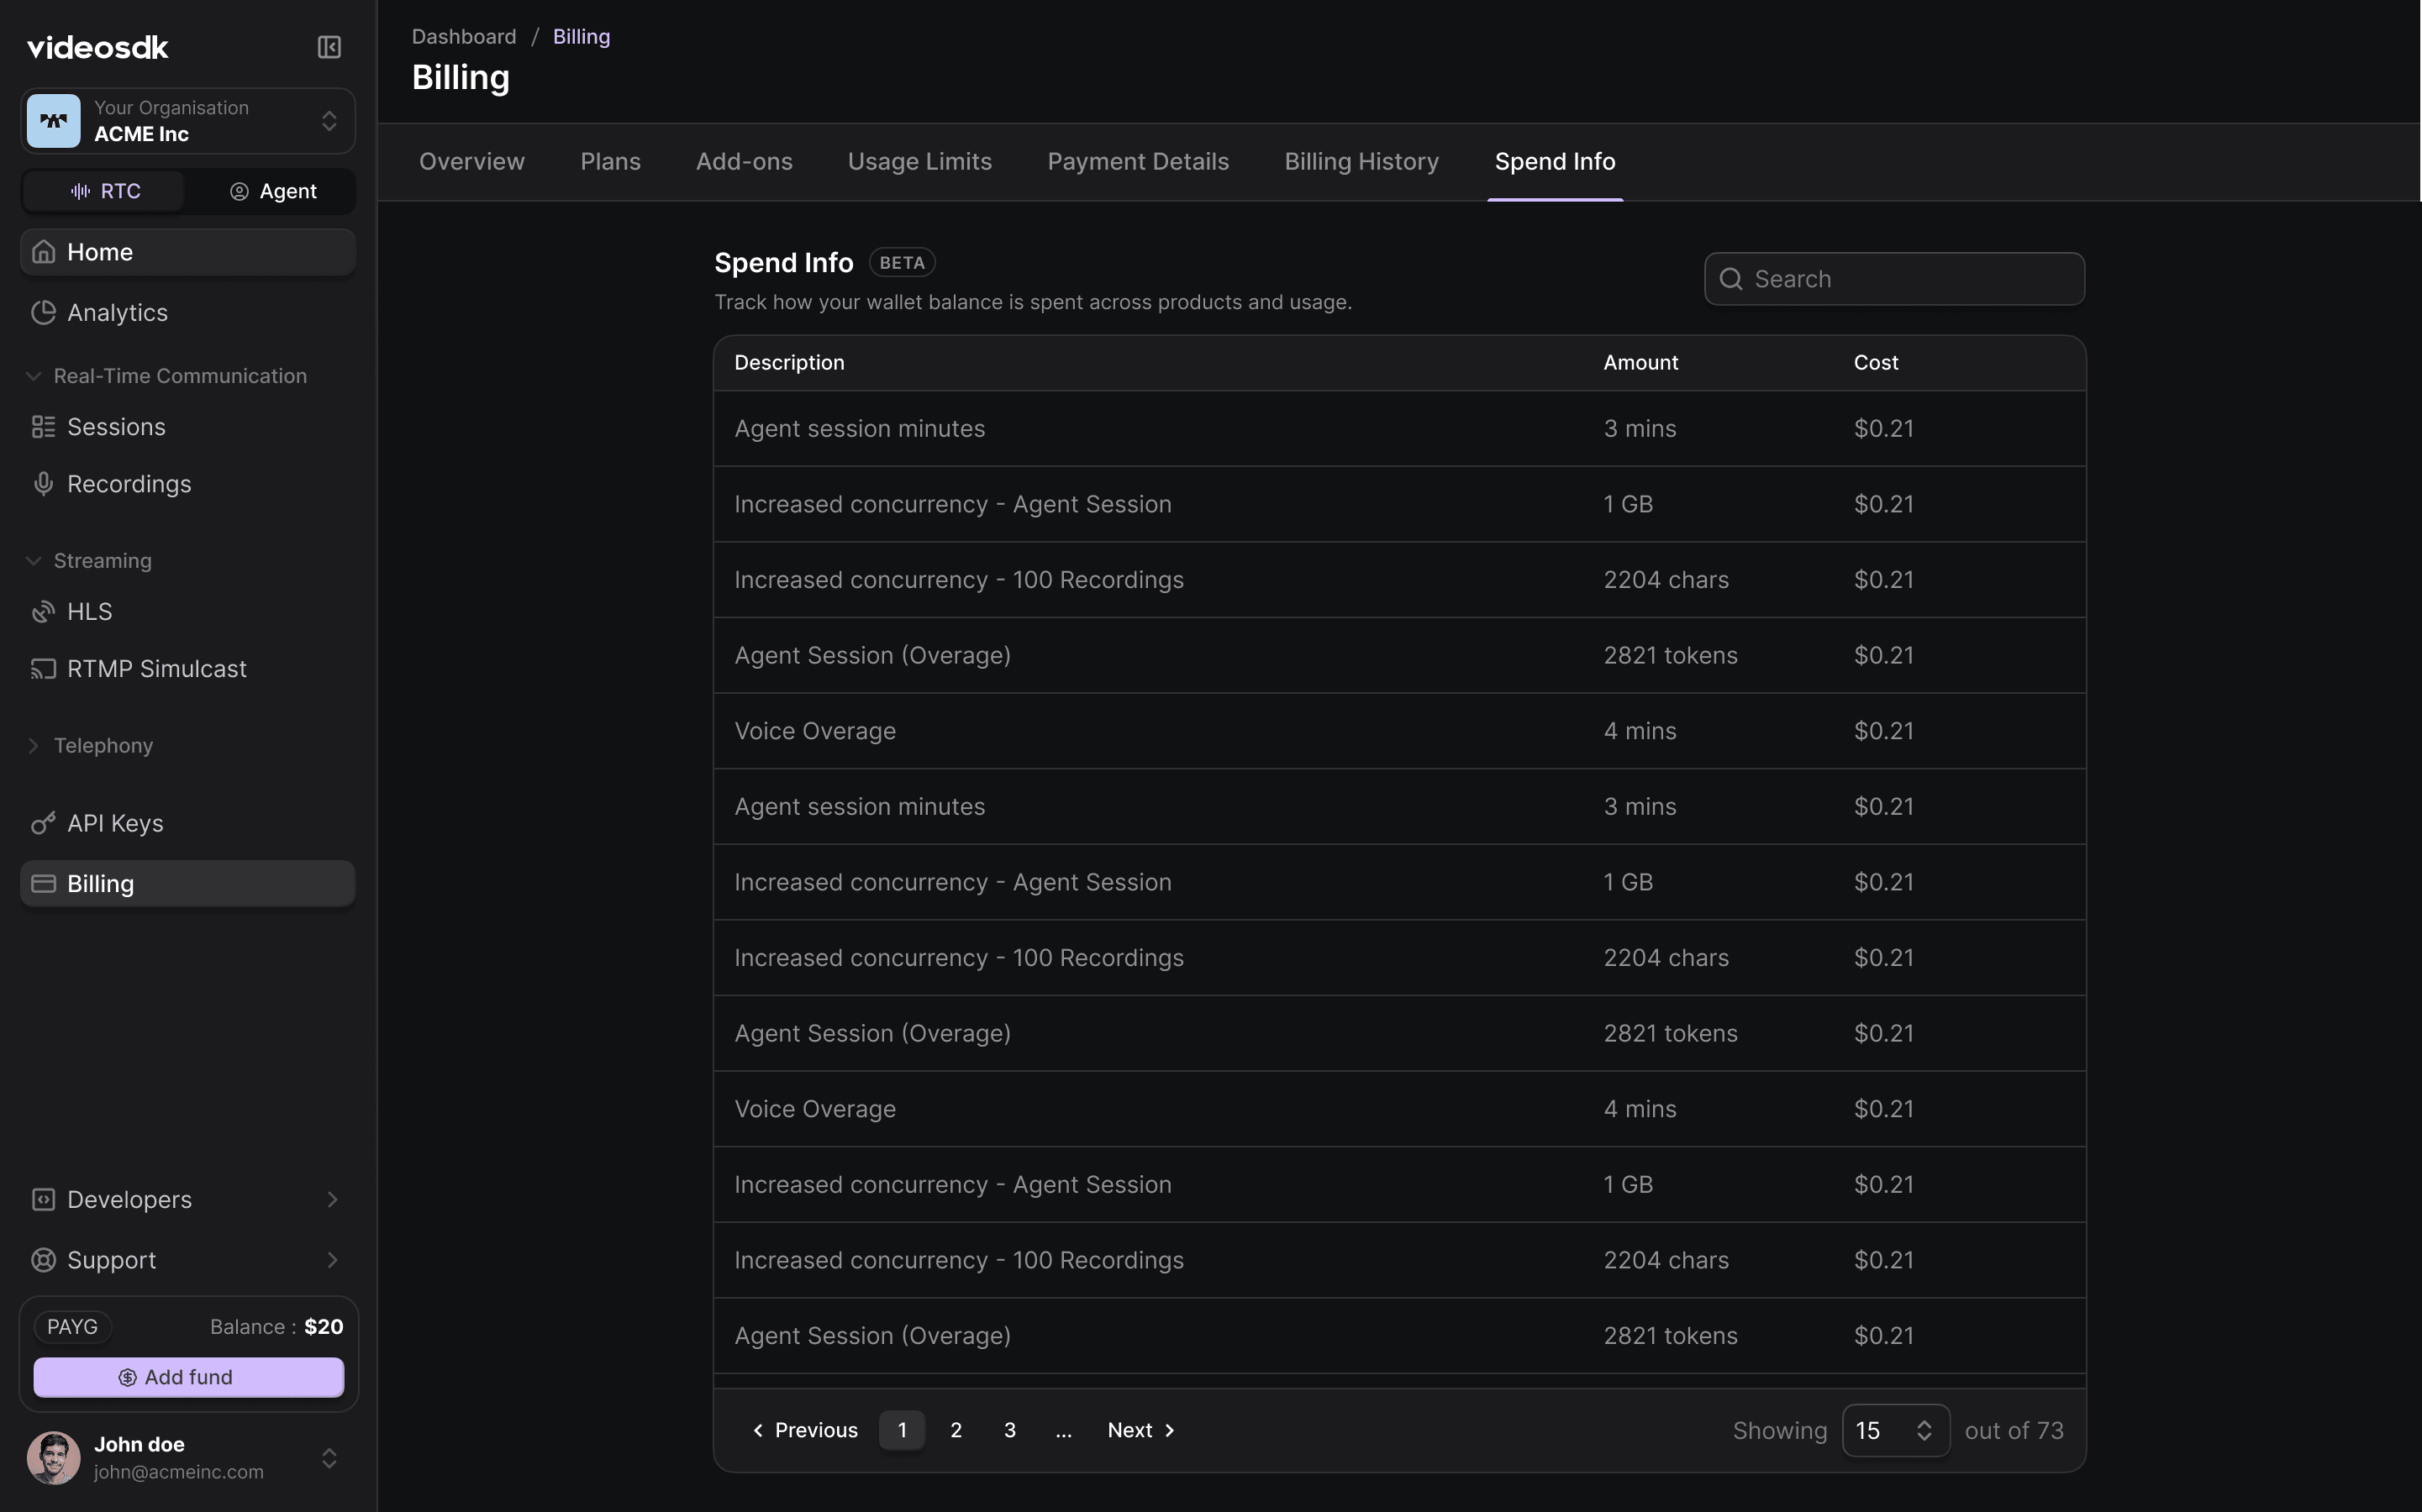This screenshot has height=1512, width=2422.
Task: Toggle the Developers section
Action: pyautogui.click(x=186, y=1199)
